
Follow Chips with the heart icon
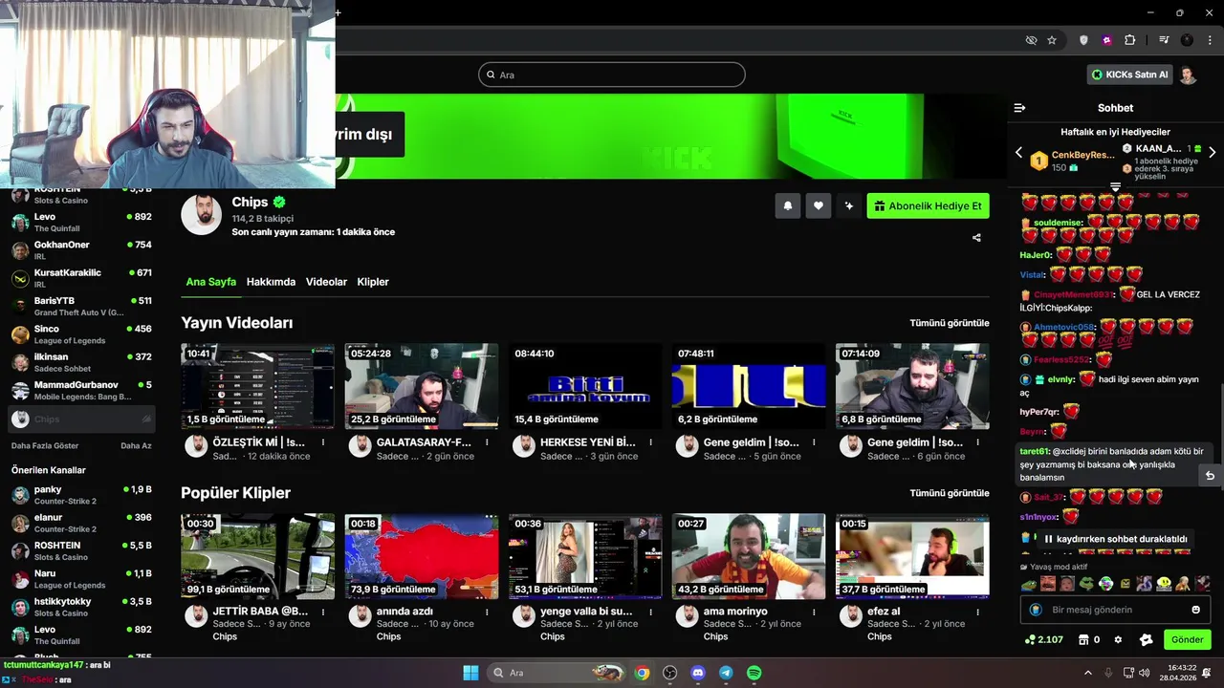tap(819, 205)
